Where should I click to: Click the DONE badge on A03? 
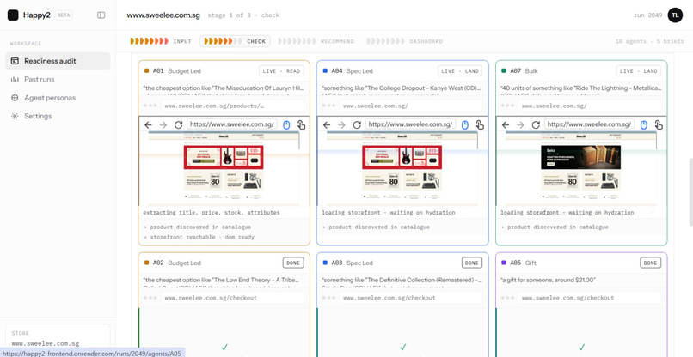(471, 263)
